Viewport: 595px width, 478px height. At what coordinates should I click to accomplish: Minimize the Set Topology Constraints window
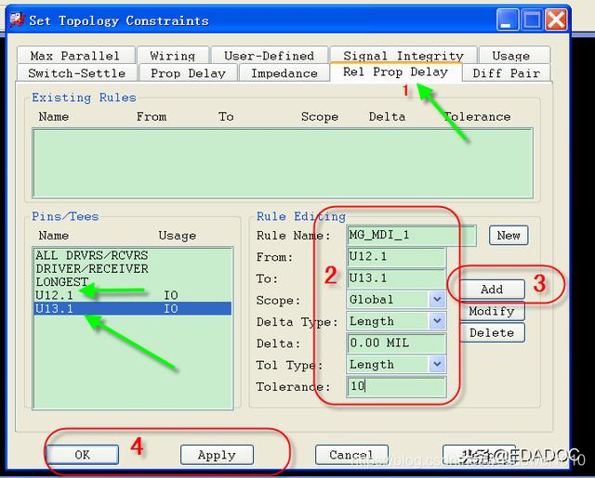(507, 19)
